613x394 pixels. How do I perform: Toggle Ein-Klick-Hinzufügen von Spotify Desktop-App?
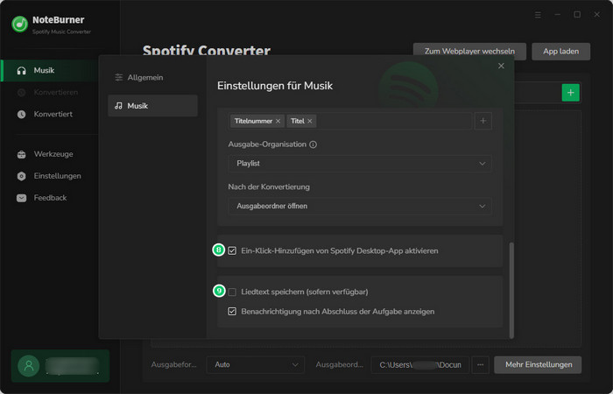(x=232, y=250)
